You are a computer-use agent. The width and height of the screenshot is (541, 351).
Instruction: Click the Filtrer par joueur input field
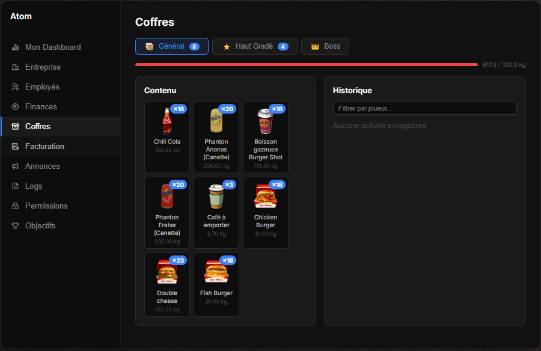click(x=424, y=108)
